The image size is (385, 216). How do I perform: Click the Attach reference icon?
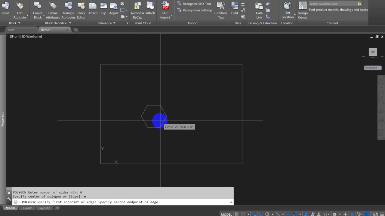click(x=93, y=8)
